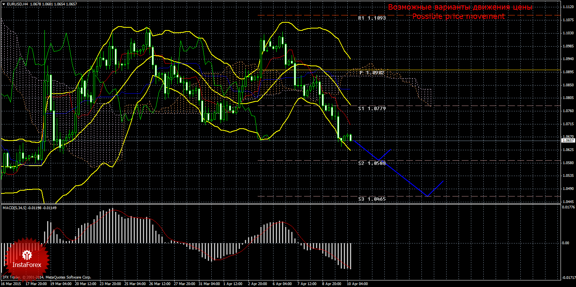
Task: Click the 16 Mar 2015 date label
Action: (x=11, y=284)
